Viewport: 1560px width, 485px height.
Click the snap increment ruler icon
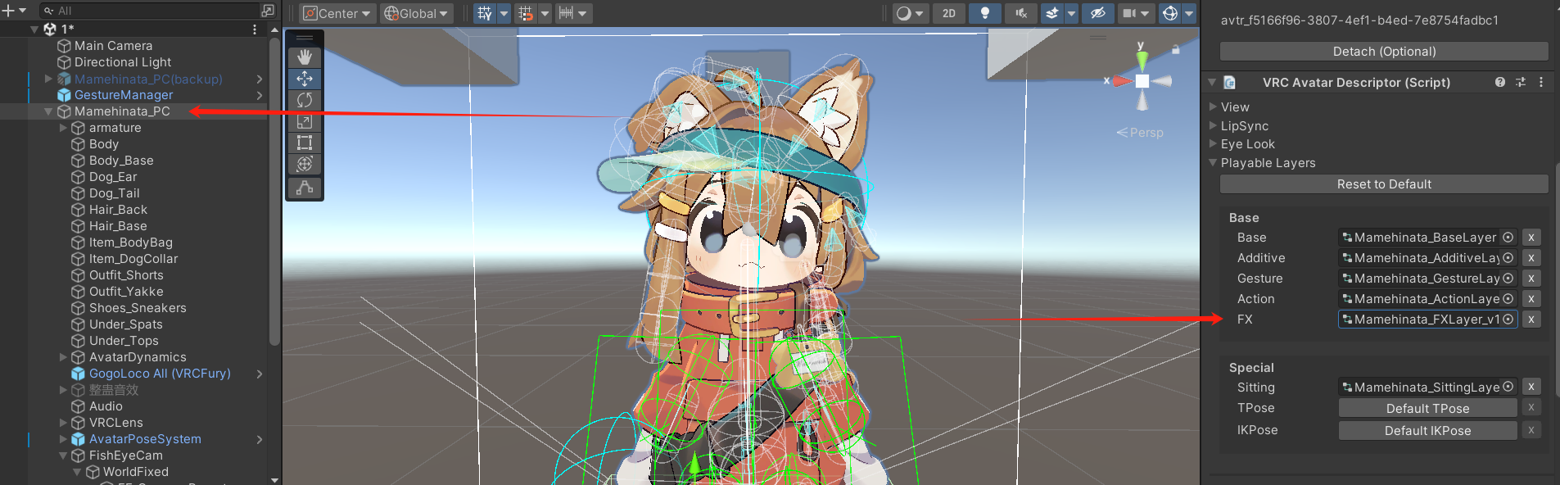pos(566,13)
